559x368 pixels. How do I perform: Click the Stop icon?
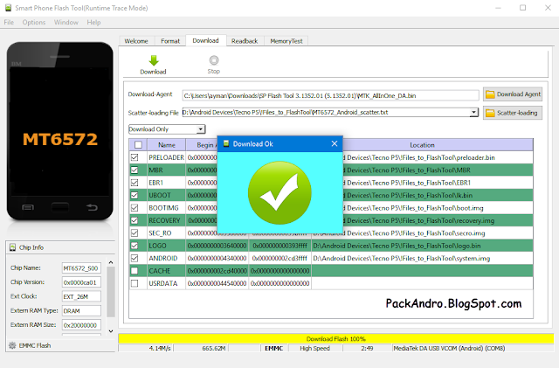(214, 60)
